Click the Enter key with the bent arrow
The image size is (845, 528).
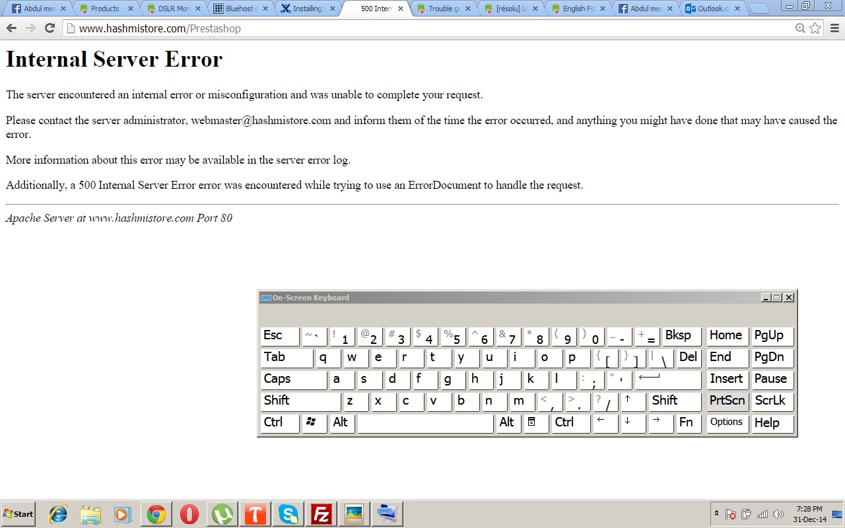[x=667, y=379]
